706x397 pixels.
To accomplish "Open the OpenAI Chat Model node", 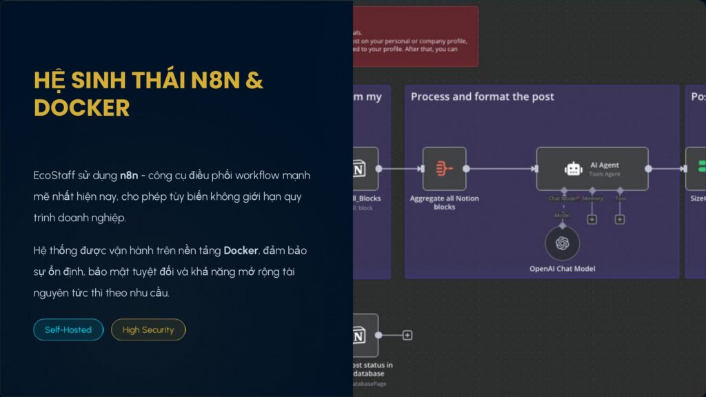I will pyautogui.click(x=562, y=243).
